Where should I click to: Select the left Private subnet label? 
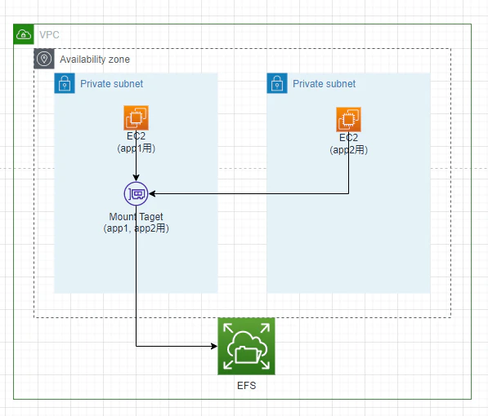tap(111, 83)
